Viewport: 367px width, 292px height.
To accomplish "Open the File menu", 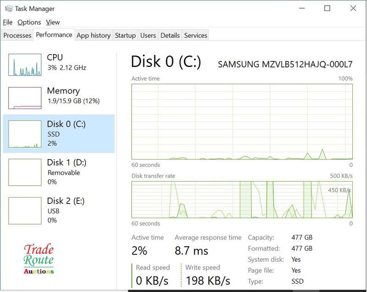I will (x=7, y=22).
